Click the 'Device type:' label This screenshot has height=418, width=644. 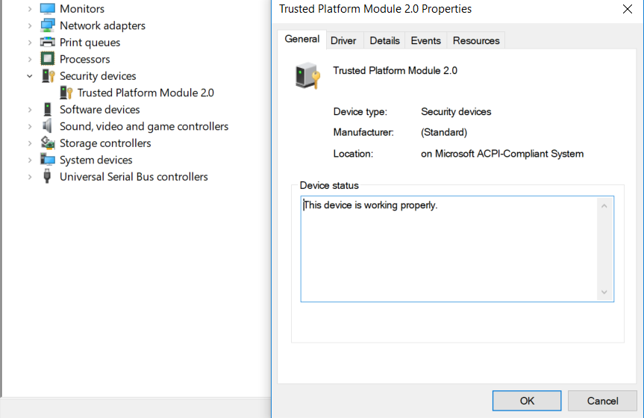(360, 112)
